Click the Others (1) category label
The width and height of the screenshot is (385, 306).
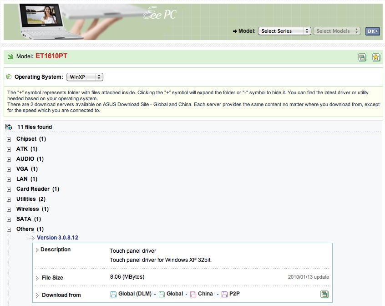30,229
